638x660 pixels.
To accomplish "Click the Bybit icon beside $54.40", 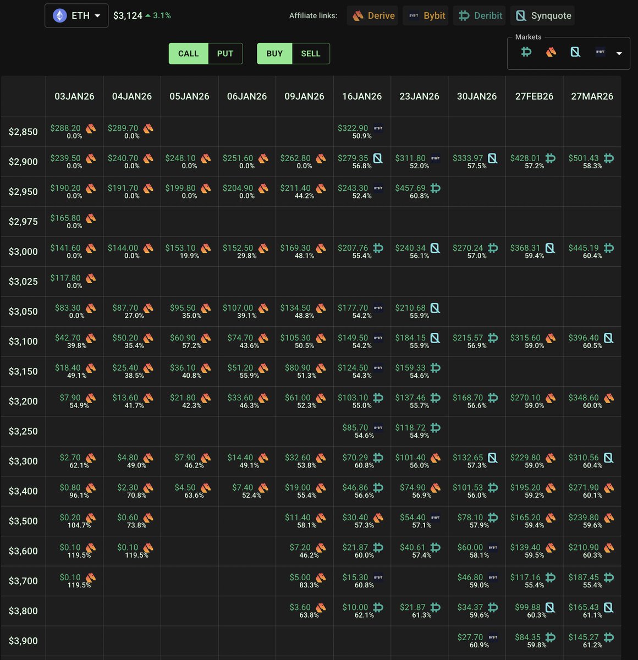I will 435,518.
